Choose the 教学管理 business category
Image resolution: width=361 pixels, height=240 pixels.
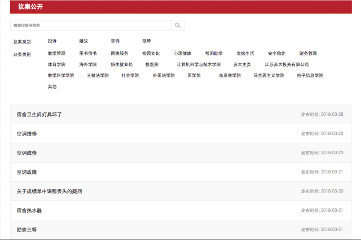click(56, 54)
